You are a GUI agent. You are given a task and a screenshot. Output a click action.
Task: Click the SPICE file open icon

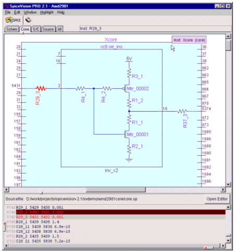(13, 20)
